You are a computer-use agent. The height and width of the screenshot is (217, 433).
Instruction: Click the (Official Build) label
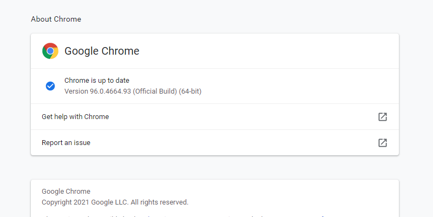[155, 91]
